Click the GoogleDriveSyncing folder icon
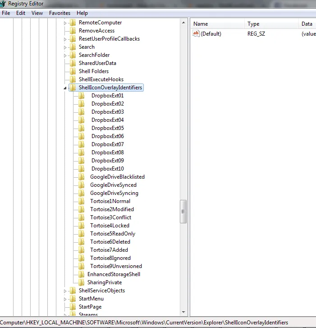The height and width of the screenshot is (328, 316). 81,193
